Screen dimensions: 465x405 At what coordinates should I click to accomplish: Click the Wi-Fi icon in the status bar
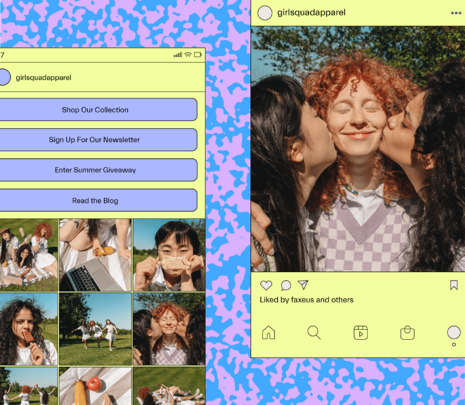(x=188, y=55)
